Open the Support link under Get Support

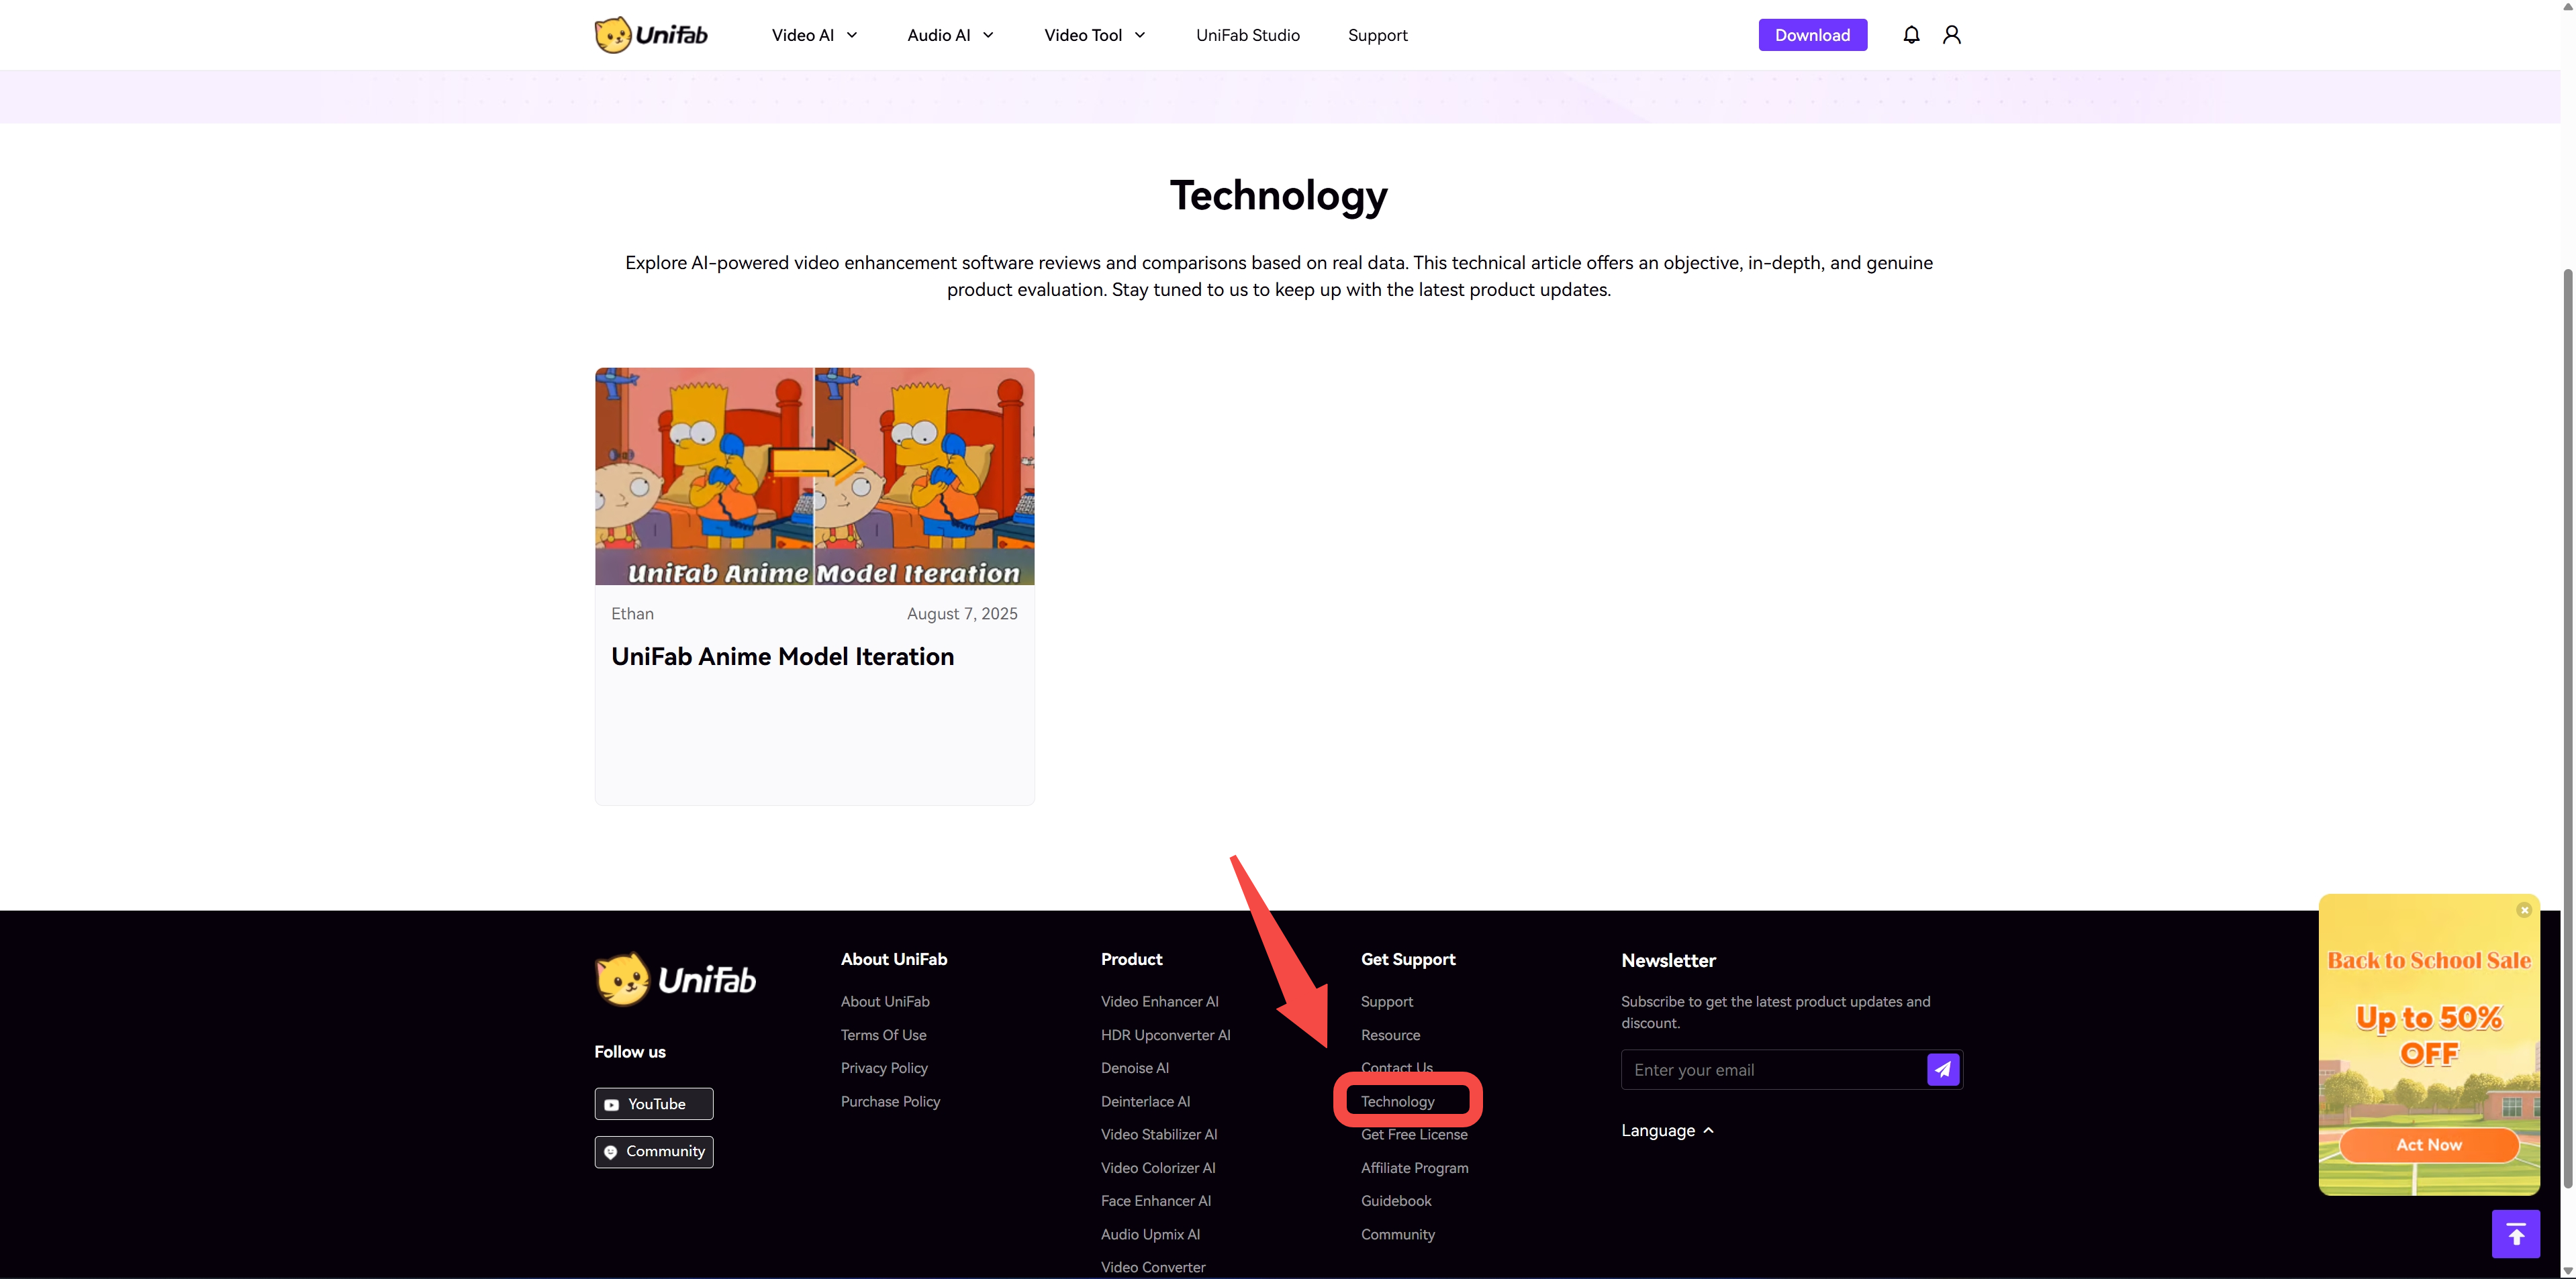[1387, 1001]
